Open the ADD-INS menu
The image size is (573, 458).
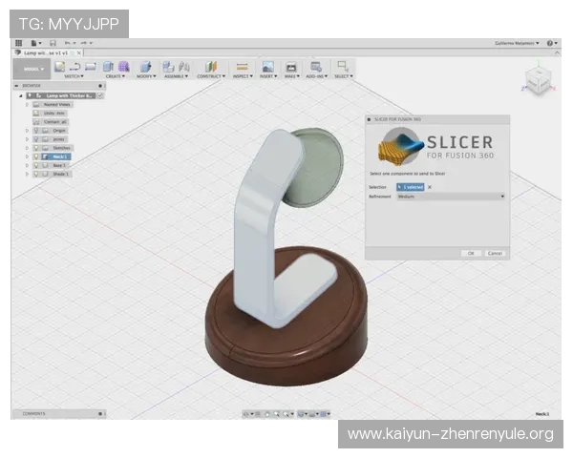click(x=316, y=76)
